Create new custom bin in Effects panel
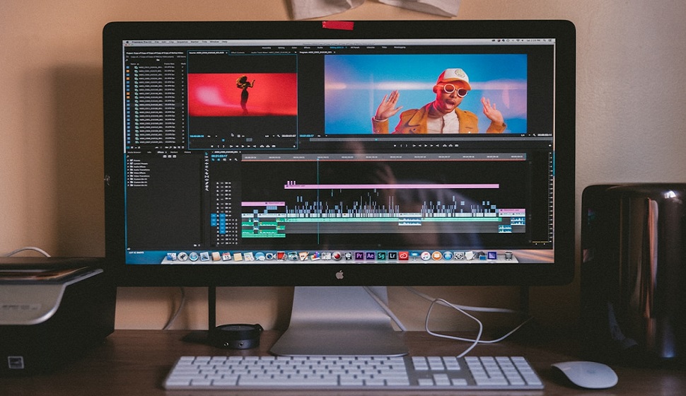Viewport: 686px width, 396px height. tap(195, 245)
